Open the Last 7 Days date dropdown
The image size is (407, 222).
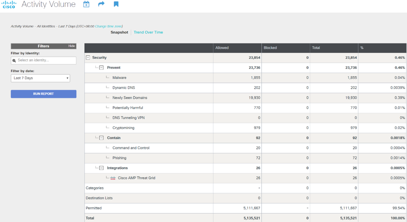40,78
